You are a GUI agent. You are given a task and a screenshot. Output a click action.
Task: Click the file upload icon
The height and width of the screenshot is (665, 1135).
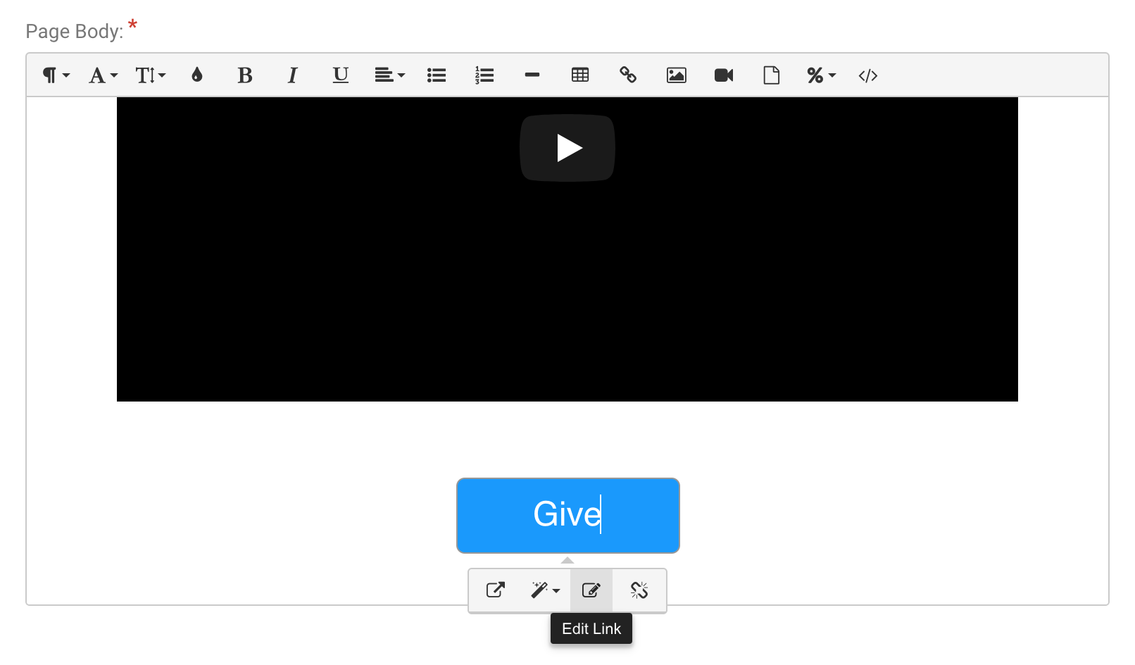(x=772, y=75)
